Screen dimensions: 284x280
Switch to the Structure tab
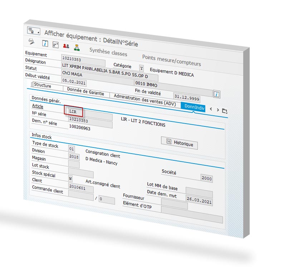pos(42,85)
